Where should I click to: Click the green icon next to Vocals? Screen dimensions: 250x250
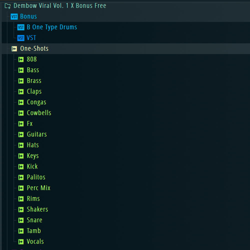tap(21, 242)
